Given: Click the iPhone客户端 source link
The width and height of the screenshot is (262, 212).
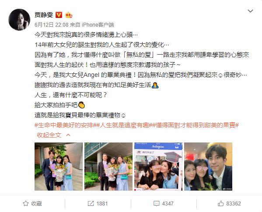Looking at the screenshot, I should (x=98, y=25).
